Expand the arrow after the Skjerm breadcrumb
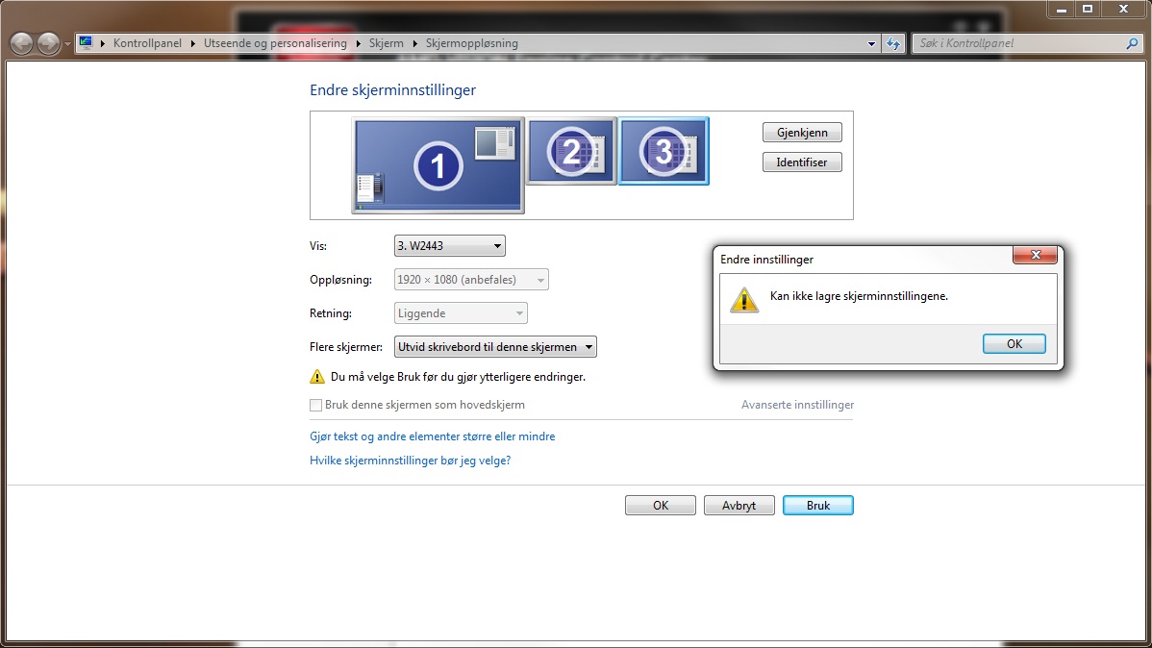This screenshot has height=648, width=1152. (414, 43)
